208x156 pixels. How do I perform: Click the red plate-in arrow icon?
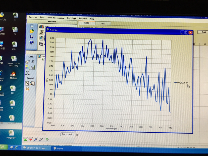tap(31, 139)
